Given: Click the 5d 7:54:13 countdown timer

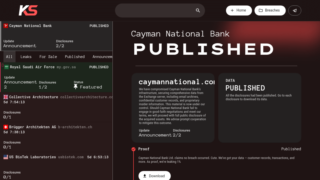Looking at the screenshot, I should (14, 102).
